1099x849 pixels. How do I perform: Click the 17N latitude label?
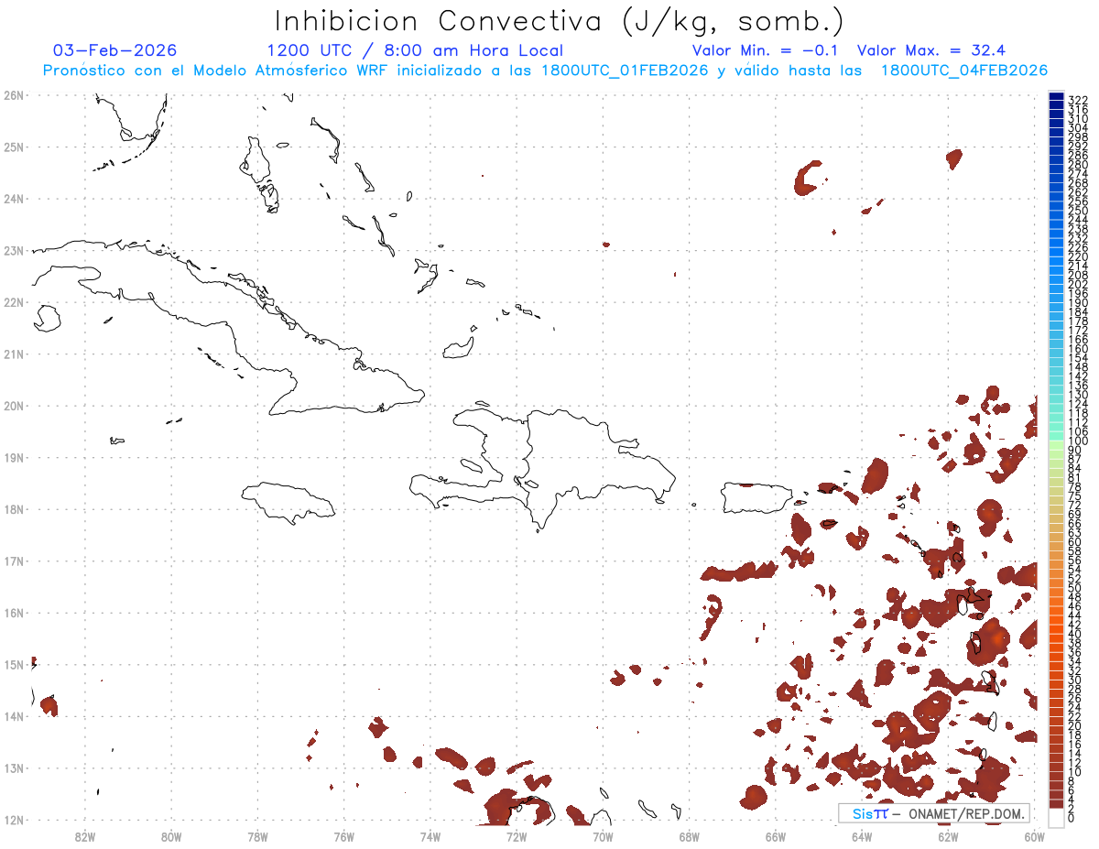[14, 561]
